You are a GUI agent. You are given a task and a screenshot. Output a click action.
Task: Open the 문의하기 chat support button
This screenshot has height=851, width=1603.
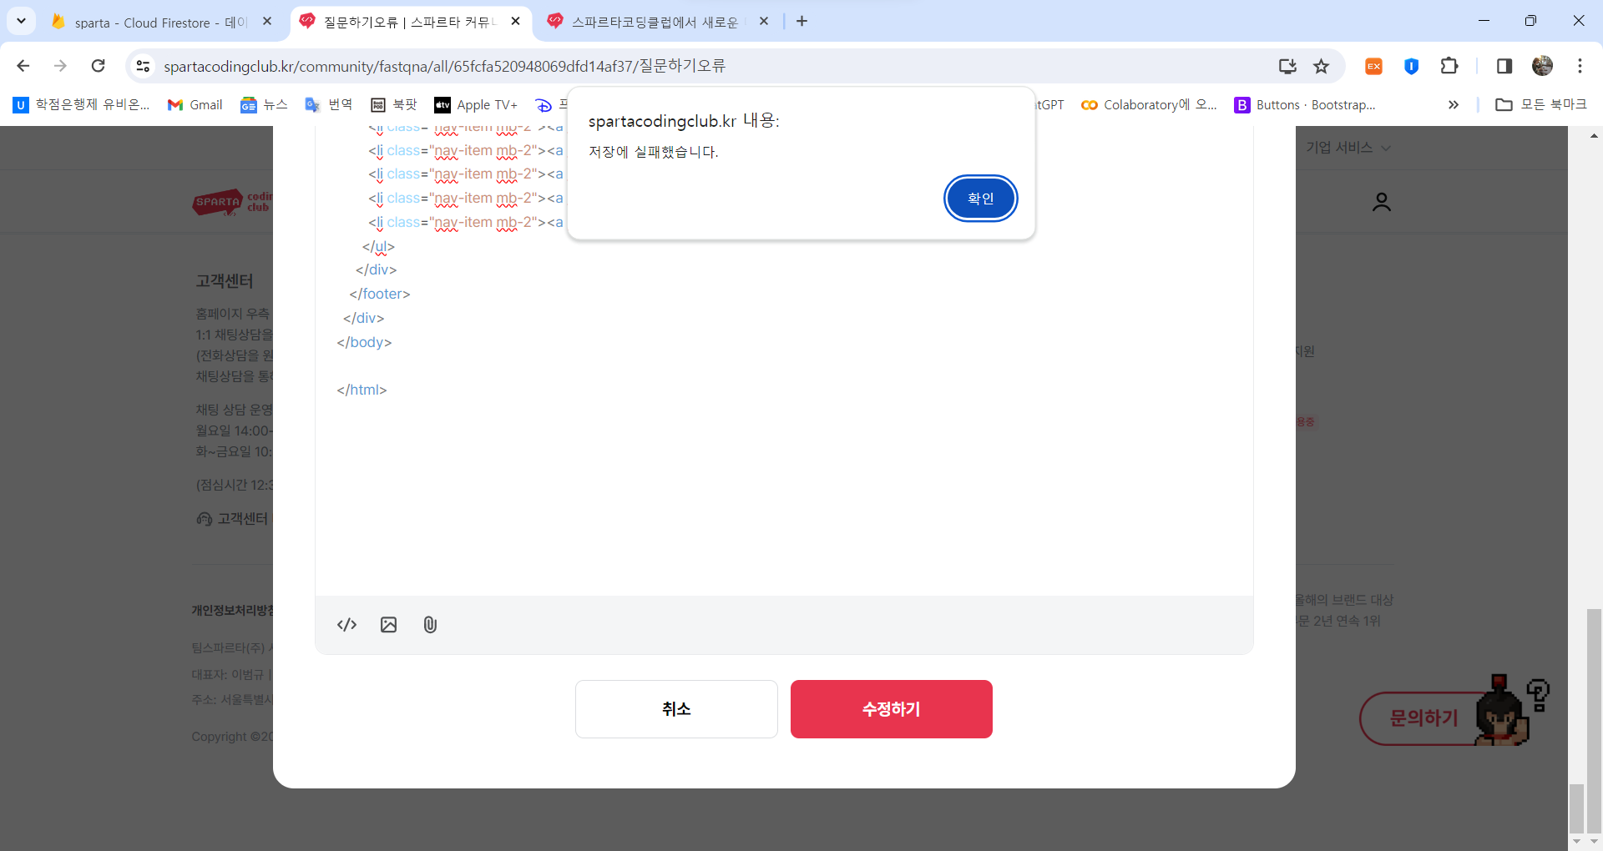pyautogui.click(x=1423, y=718)
